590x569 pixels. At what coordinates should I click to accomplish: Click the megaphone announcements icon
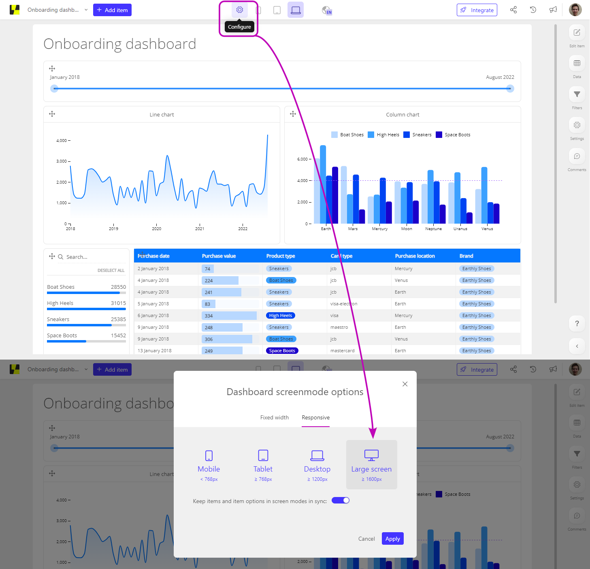pyautogui.click(x=553, y=10)
